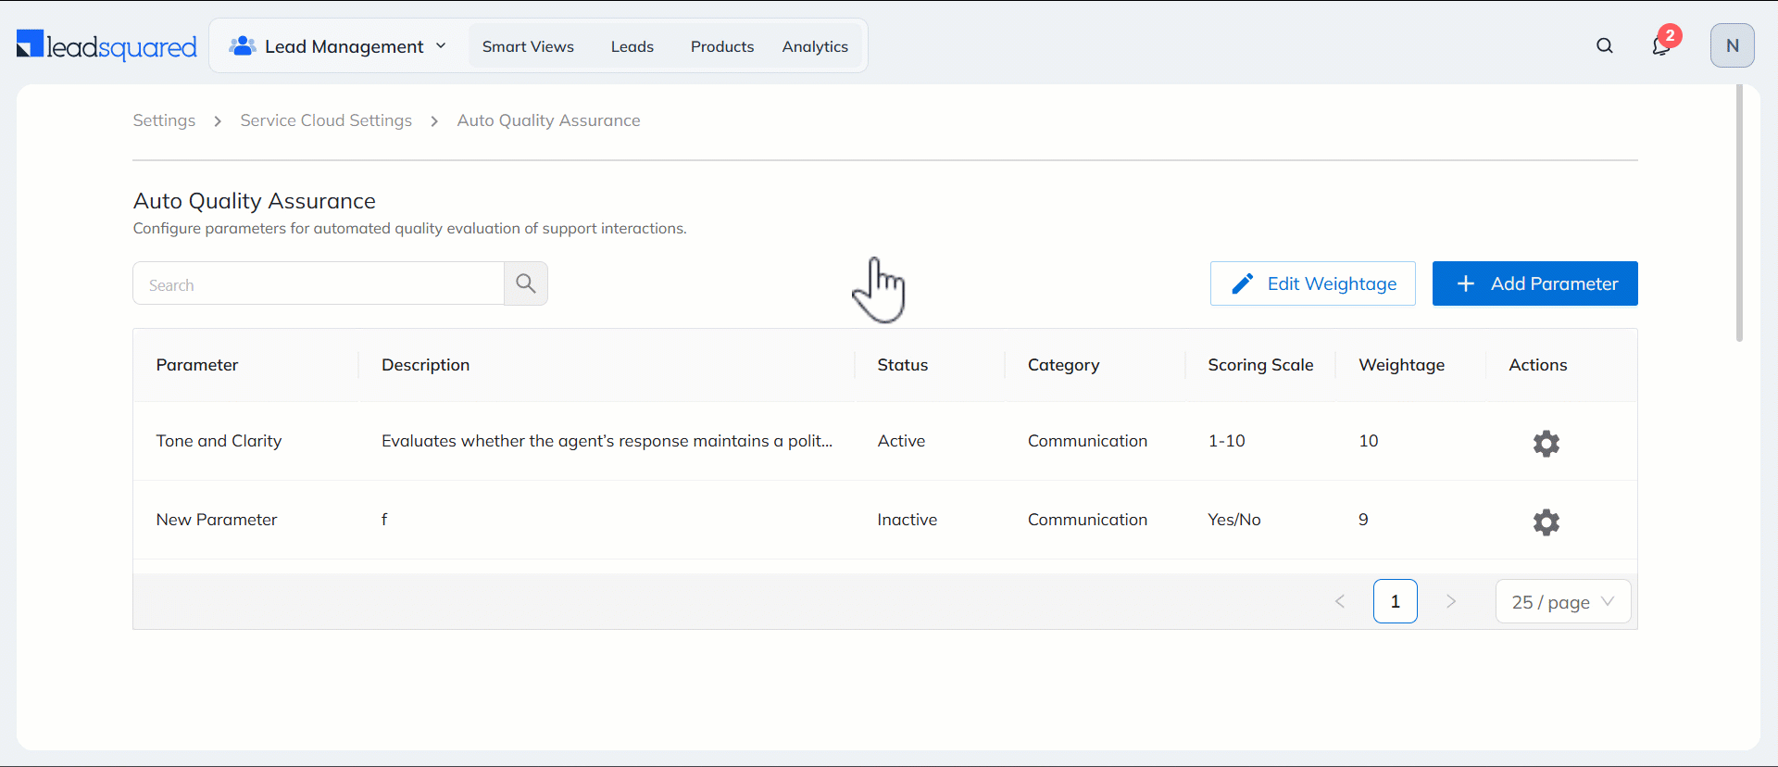Click Communication category in New Parameter row
1778x767 pixels.
coord(1087,520)
